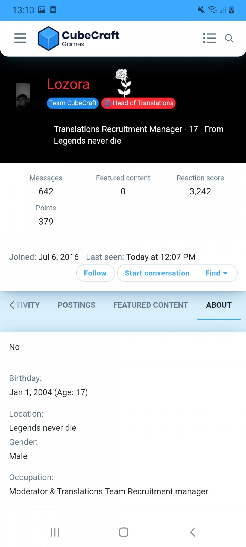Open the hamburger navigation menu
The width and height of the screenshot is (246, 547).
click(x=20, y=38)
